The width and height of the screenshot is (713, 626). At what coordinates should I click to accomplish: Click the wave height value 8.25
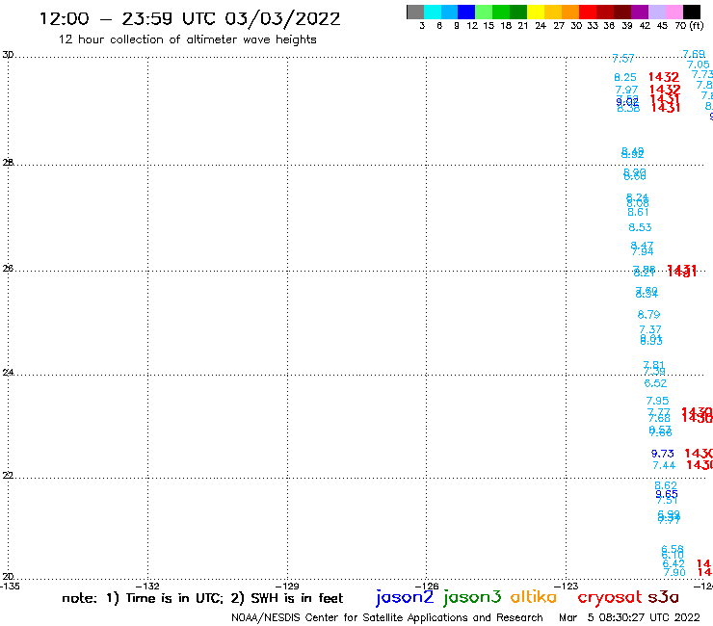point(625,78)
